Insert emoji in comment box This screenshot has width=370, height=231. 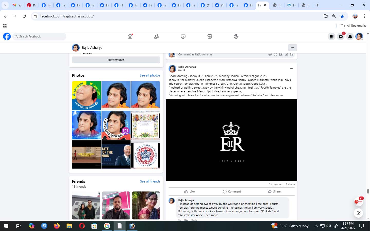[275, 54]
